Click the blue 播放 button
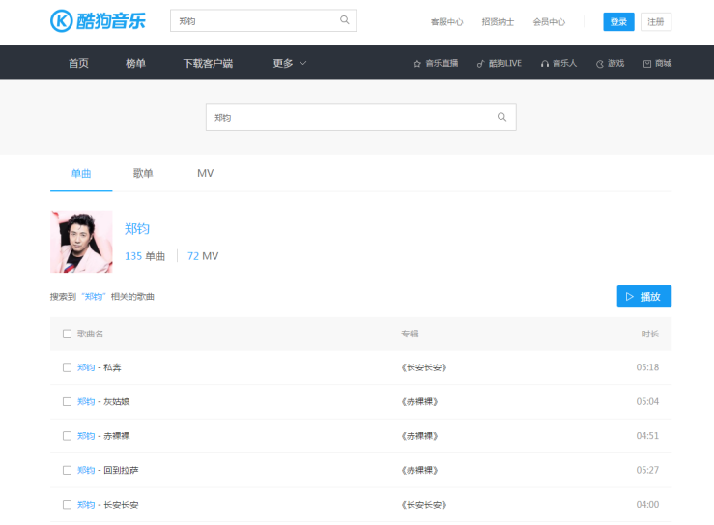Image resolution: width=714 pixels, height=525 pixels. [643, 297]
